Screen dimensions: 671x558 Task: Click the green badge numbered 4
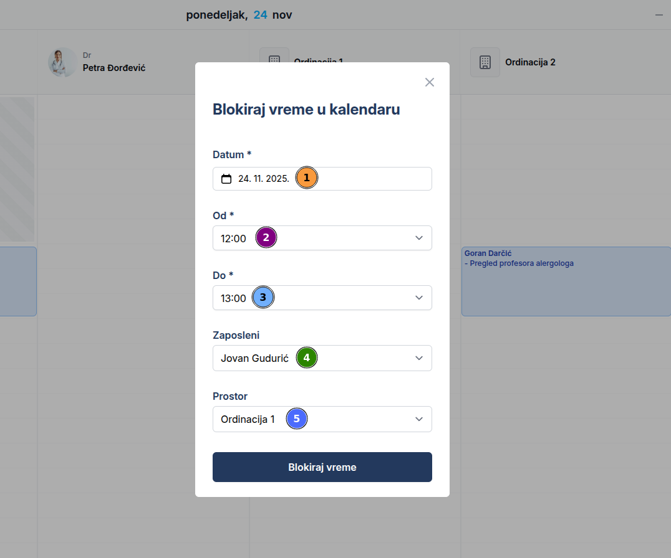306,358
